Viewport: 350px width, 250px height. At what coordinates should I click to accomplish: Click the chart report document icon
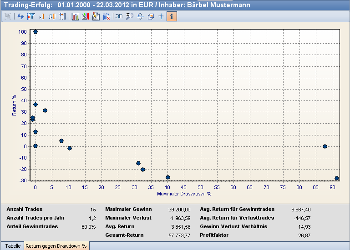[96, 16]
